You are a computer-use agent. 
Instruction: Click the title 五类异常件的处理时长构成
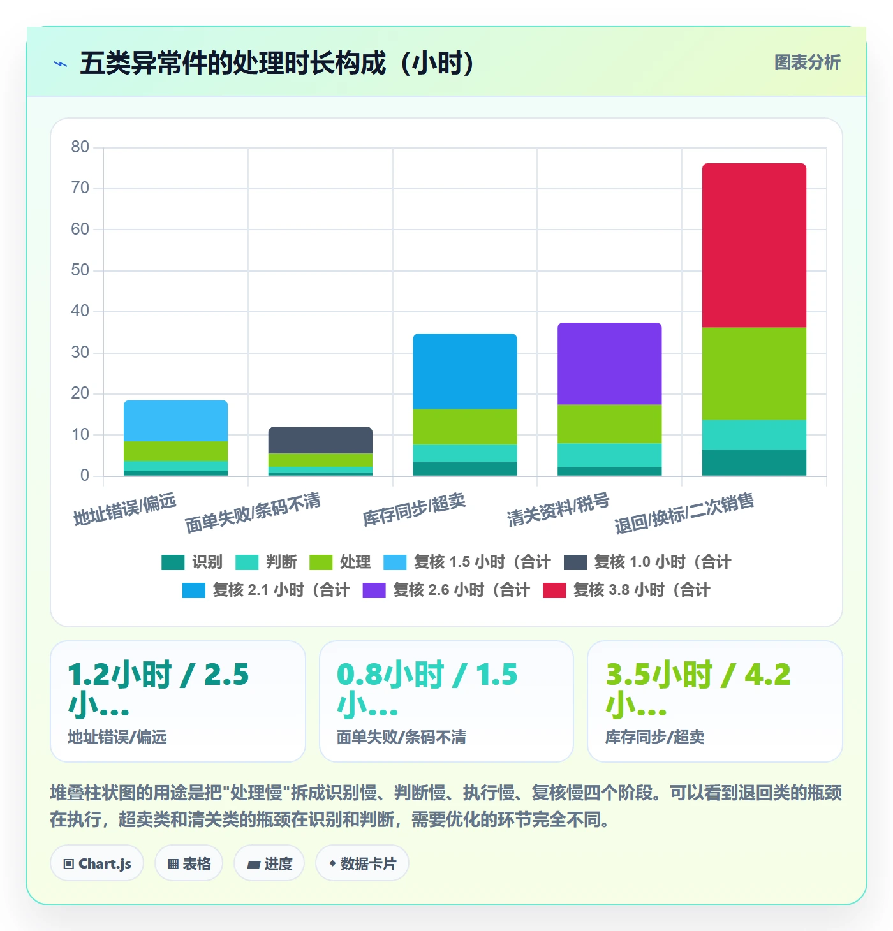click(233, 63)
